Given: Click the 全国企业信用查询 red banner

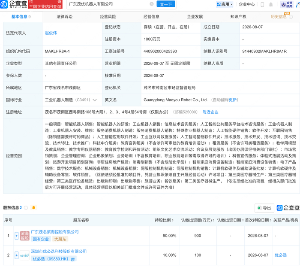Looking at the screenshot, I should click(45, 4).
